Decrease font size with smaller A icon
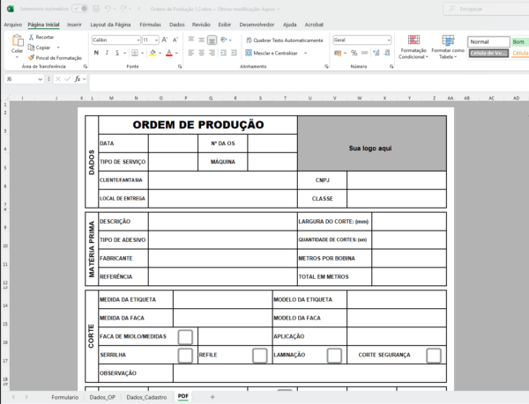Screen dimensions: 529x404 point(175,40)
